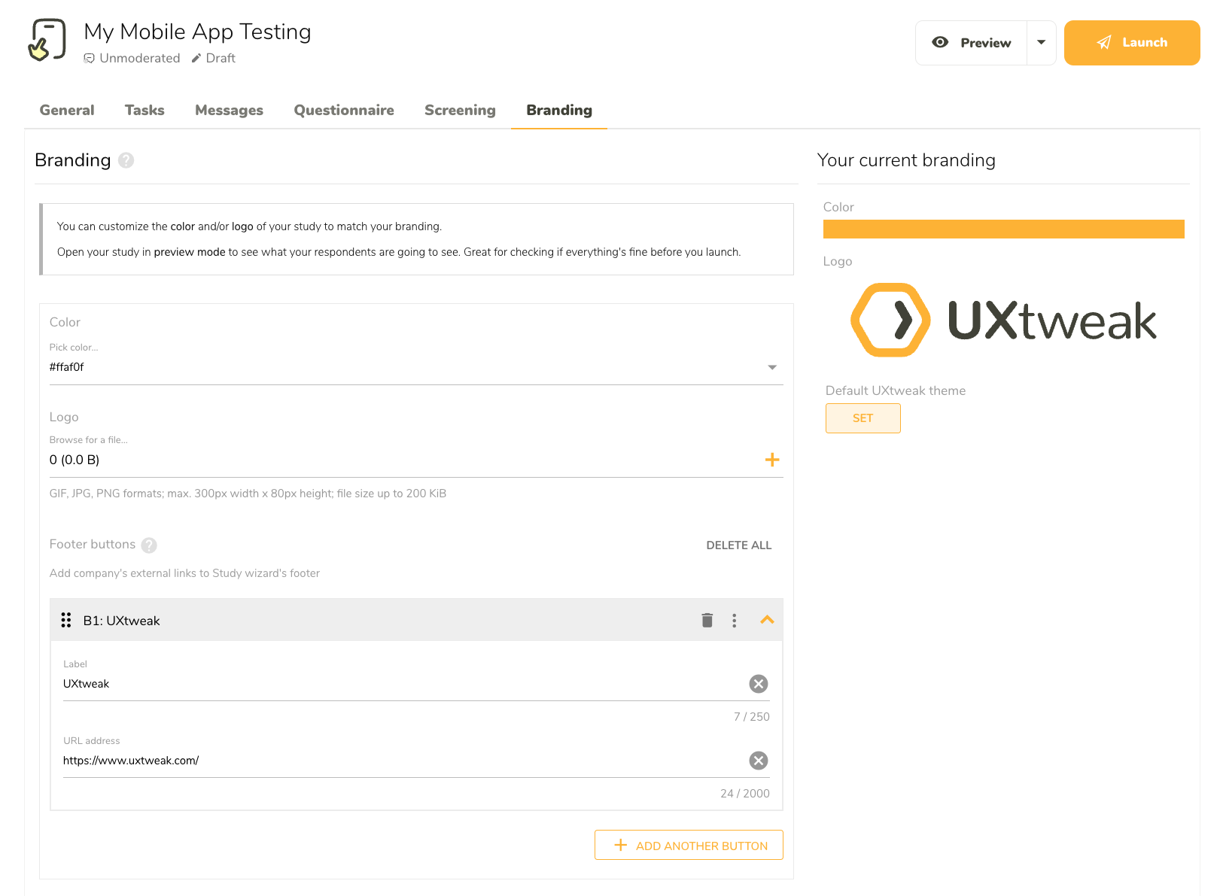The height and width of the screenshot is (896, 1223).
Task: Open the Preview dropdown arrow
Action: pyautogui.click(x=1042, y=43)
